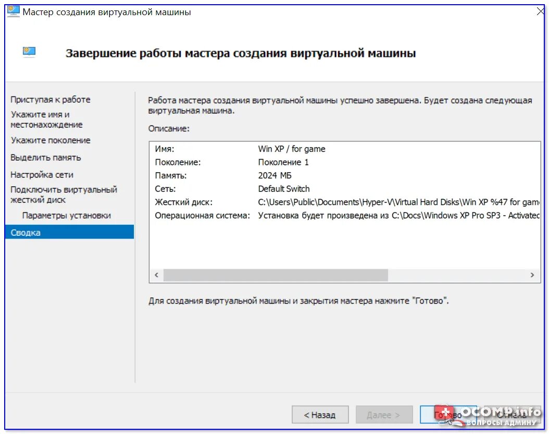This screenshot has height=434, width=549.
Task: Open the 'Выделить память' step
Action: (45, 158)
